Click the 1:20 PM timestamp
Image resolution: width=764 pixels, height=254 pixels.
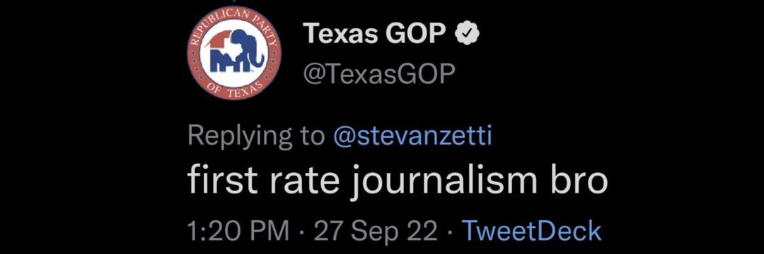pyautogui.click(x=238, y=230)
